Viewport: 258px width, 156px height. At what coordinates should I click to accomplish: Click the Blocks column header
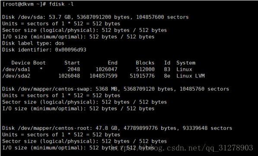click(x=145, y=63)
